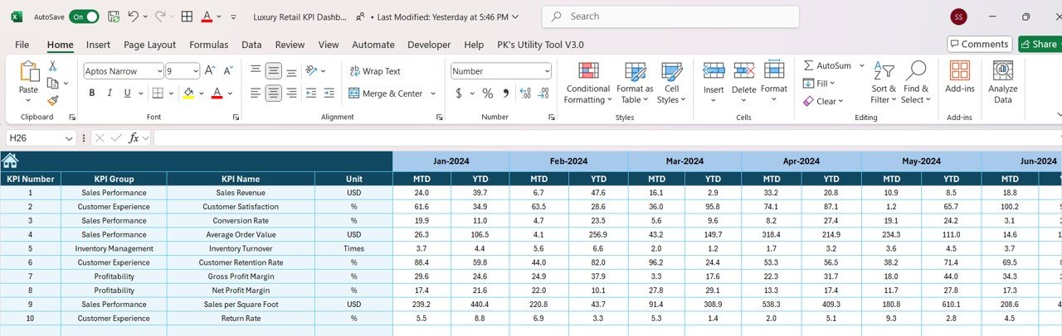Click the Add-ins icon

959,83
